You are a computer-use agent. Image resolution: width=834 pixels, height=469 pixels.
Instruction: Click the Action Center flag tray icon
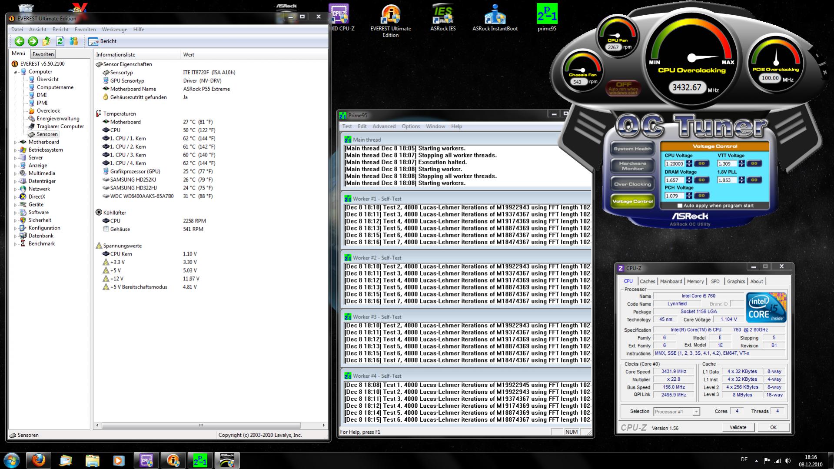pyautogui.click(x=767, y=460)
